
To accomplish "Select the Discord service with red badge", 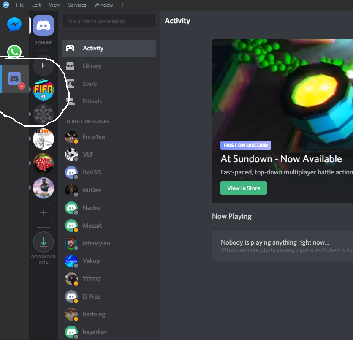I will (14, 79).
